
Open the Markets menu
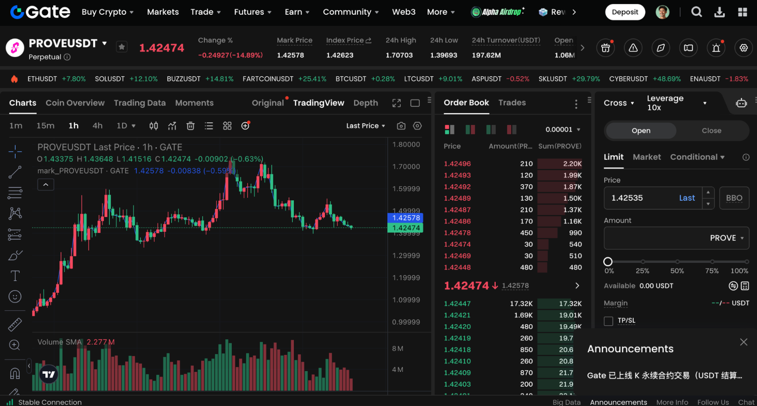(163, 12)
